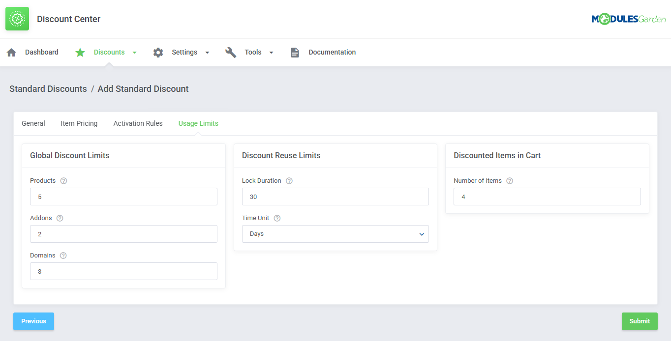Open the Activation Rules tab
671x341 pixels.
click(138, 123)
